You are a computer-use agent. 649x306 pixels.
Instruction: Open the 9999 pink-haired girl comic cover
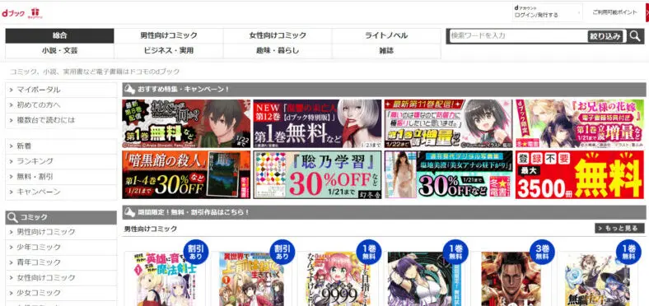(339, 279)
